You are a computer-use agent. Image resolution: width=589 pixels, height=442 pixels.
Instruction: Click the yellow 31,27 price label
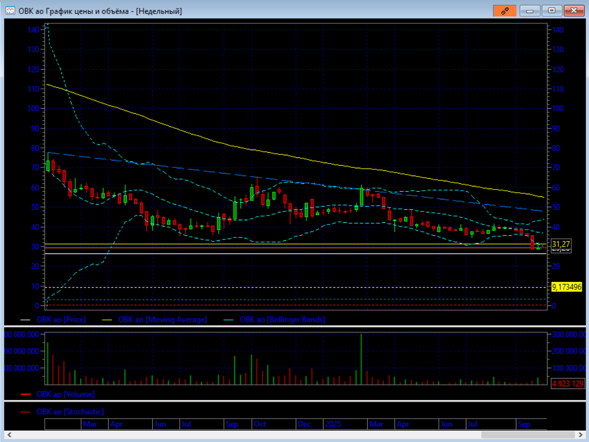[560, 244]
